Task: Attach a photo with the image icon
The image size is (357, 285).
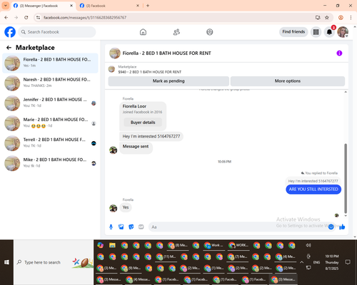Action: (121, 227)
